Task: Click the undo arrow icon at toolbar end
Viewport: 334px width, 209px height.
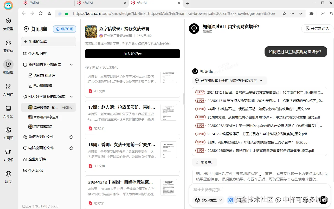Action: click(331, 14)
